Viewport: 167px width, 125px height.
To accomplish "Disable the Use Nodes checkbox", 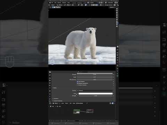I will pyautogui.click(x=77, y=103).
